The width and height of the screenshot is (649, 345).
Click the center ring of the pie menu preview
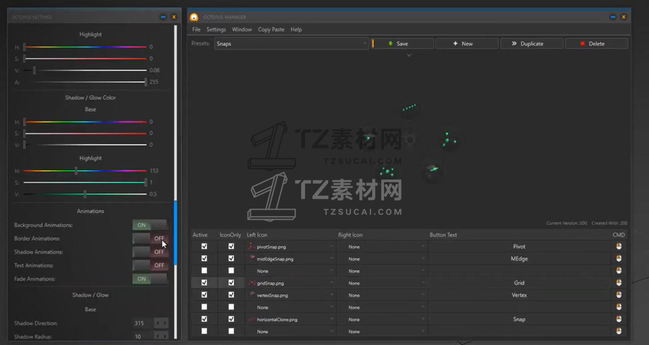(x=410, y=140)
